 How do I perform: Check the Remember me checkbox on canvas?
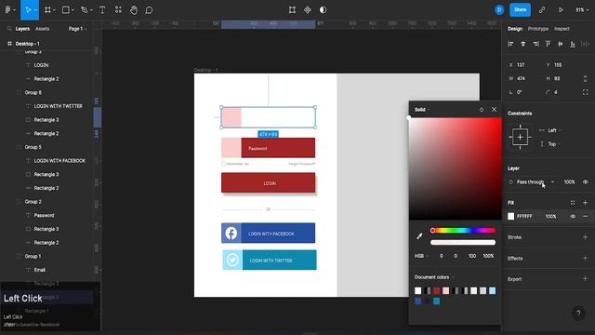(x=223, y=164)
